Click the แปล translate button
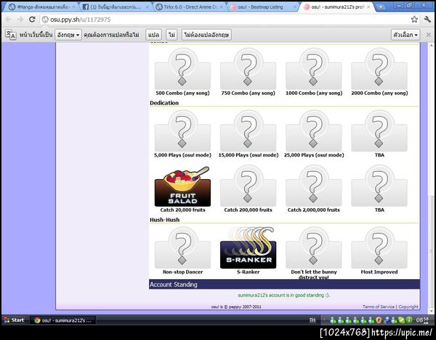This screenshot has width=436, height=340. (x=153, y=35)
